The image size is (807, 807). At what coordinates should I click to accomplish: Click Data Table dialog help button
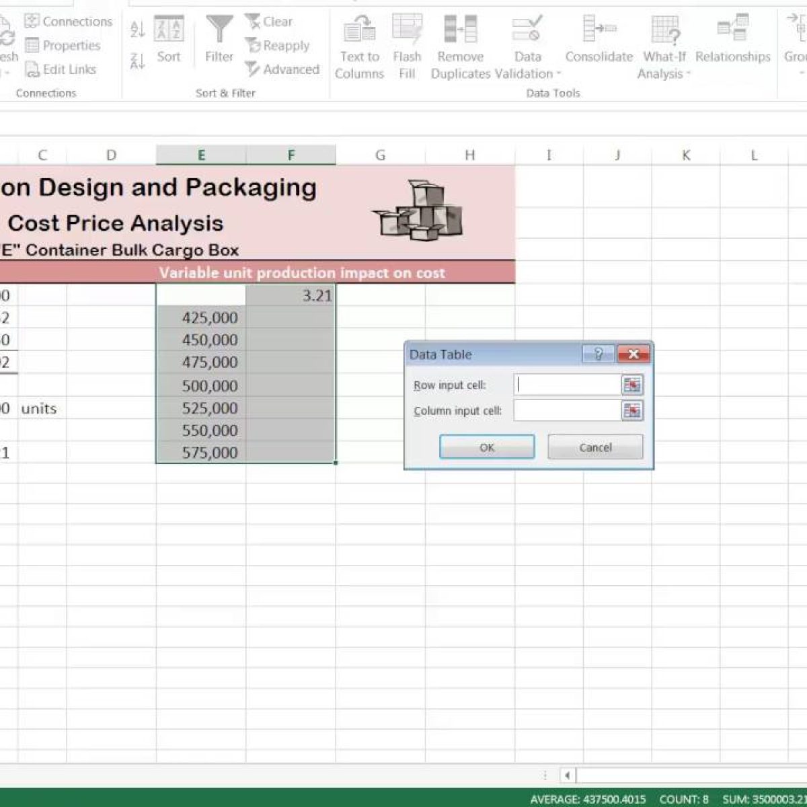click(x=598, y=354)
